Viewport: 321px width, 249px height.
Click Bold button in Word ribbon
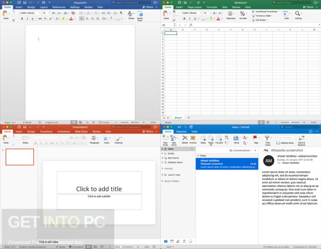pos(22,19)
